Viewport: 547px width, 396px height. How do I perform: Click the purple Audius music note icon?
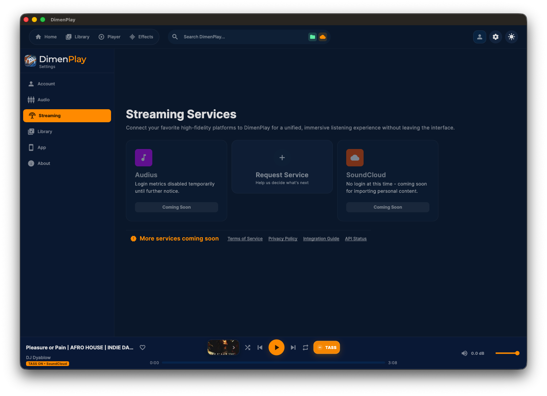click(144, 158)
